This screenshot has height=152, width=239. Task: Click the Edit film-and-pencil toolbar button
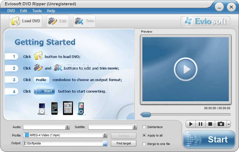[58, 21]
